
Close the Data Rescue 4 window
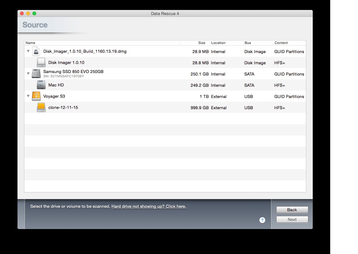[x=22, y=13]
